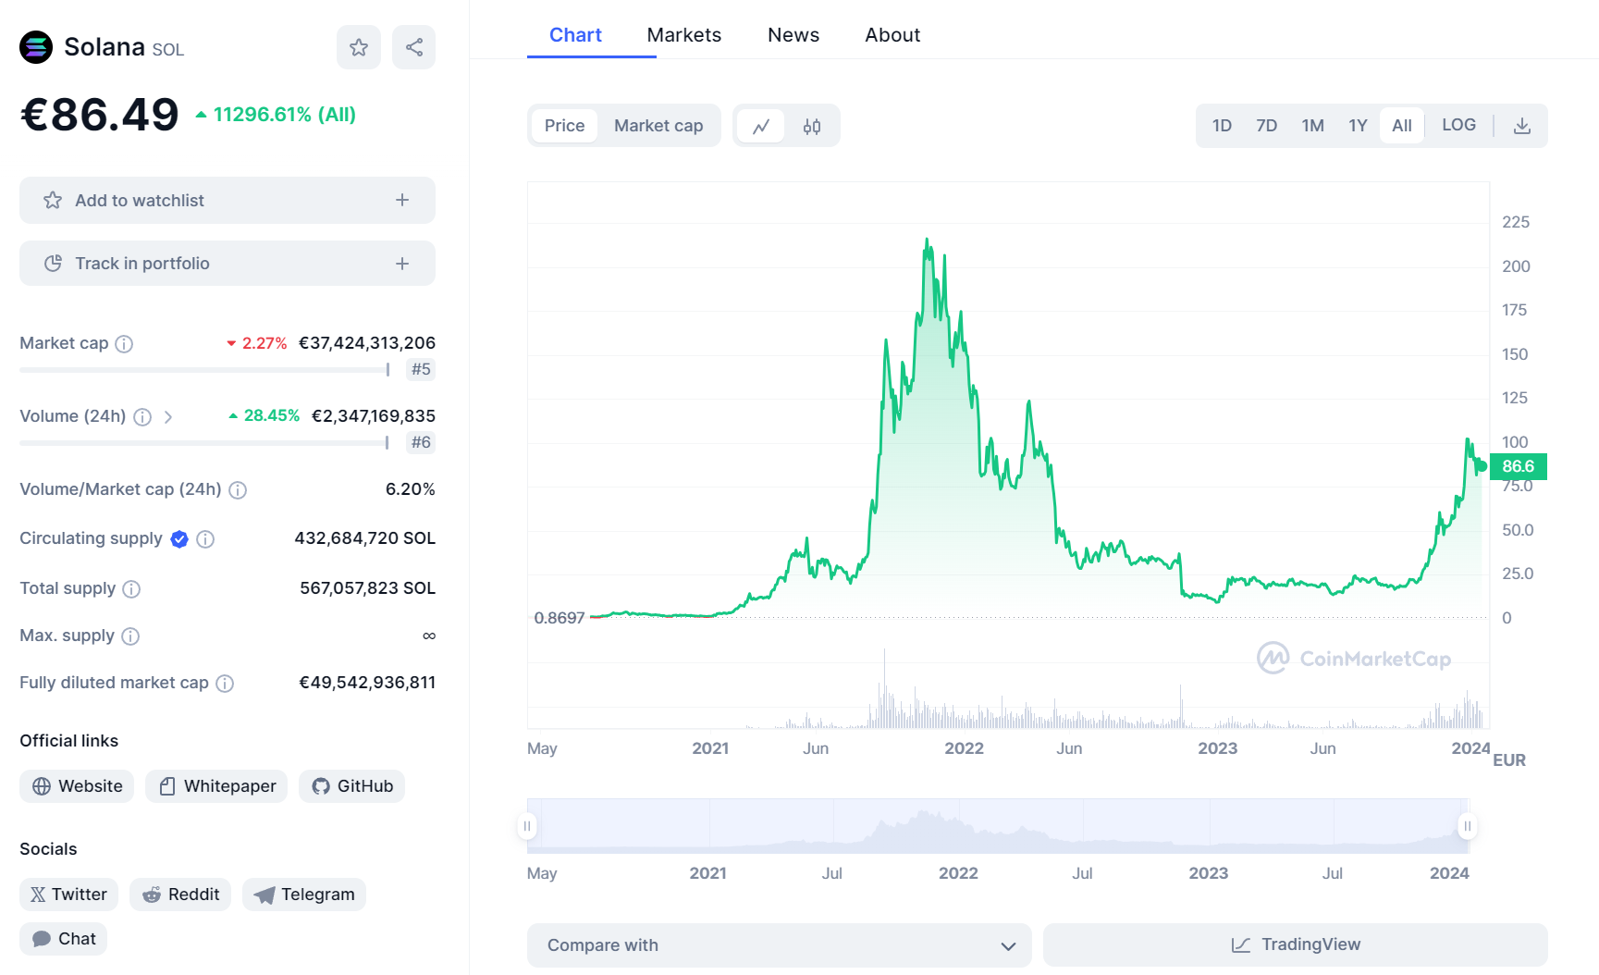Click the Fully diluted market cap info icon
The image size is (1599, 975).
click(x=225, y=684)
